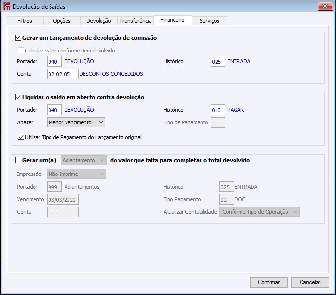The image size is (336, 295).
Task: Click the DESCONTOS CONCEDIDOS text
Action: pos(111,74)
